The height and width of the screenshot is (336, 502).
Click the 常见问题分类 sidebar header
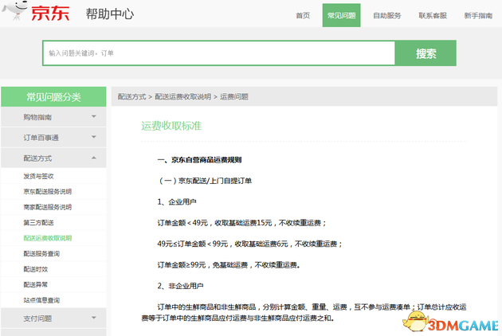53,96
